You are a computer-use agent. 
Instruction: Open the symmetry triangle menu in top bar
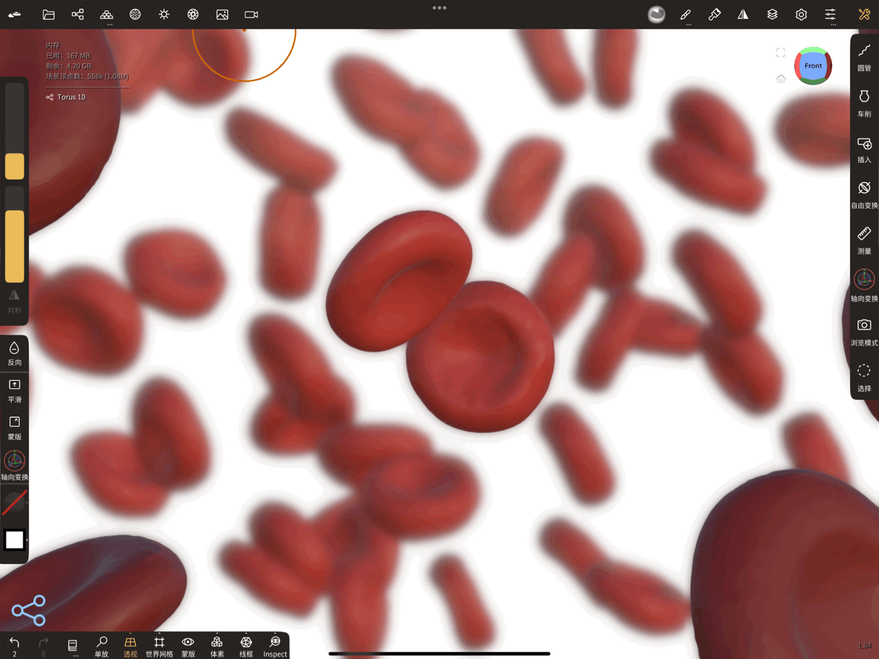tap(743, 14)
